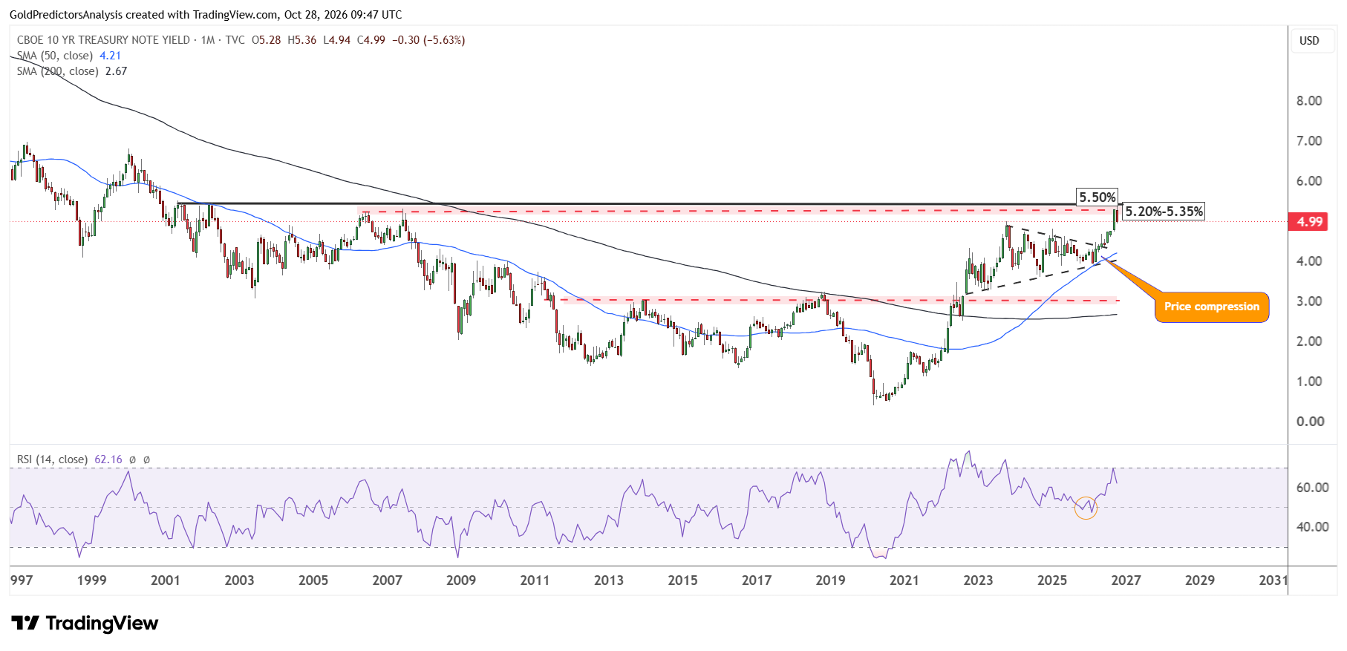Screen dimensions: 1347x651
Task: Click the TradingView logo icon
Action: click(x=25, y=624)
